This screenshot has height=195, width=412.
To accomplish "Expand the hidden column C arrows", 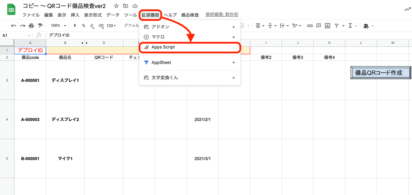I will [84, 43].
